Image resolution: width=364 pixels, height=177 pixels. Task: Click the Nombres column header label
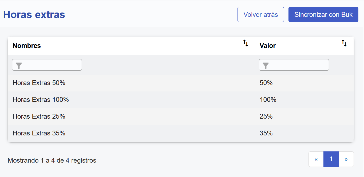[27, 46]
